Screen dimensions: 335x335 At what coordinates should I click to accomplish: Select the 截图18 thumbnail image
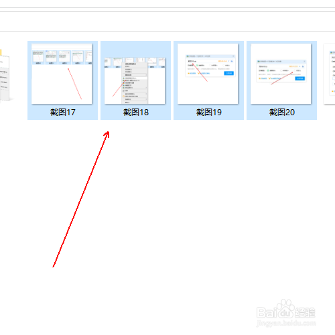135,80
